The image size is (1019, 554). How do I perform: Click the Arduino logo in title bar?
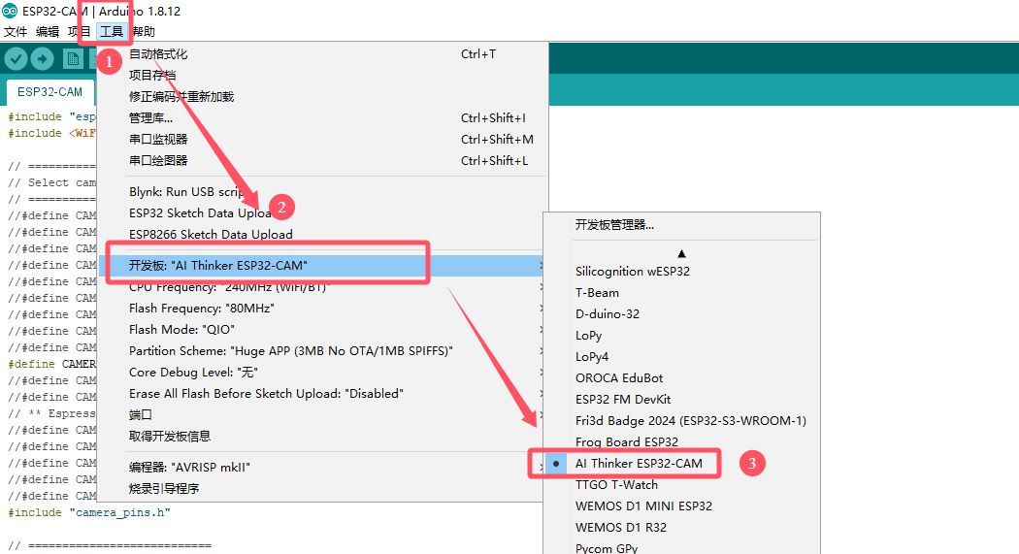click(10, 11)
